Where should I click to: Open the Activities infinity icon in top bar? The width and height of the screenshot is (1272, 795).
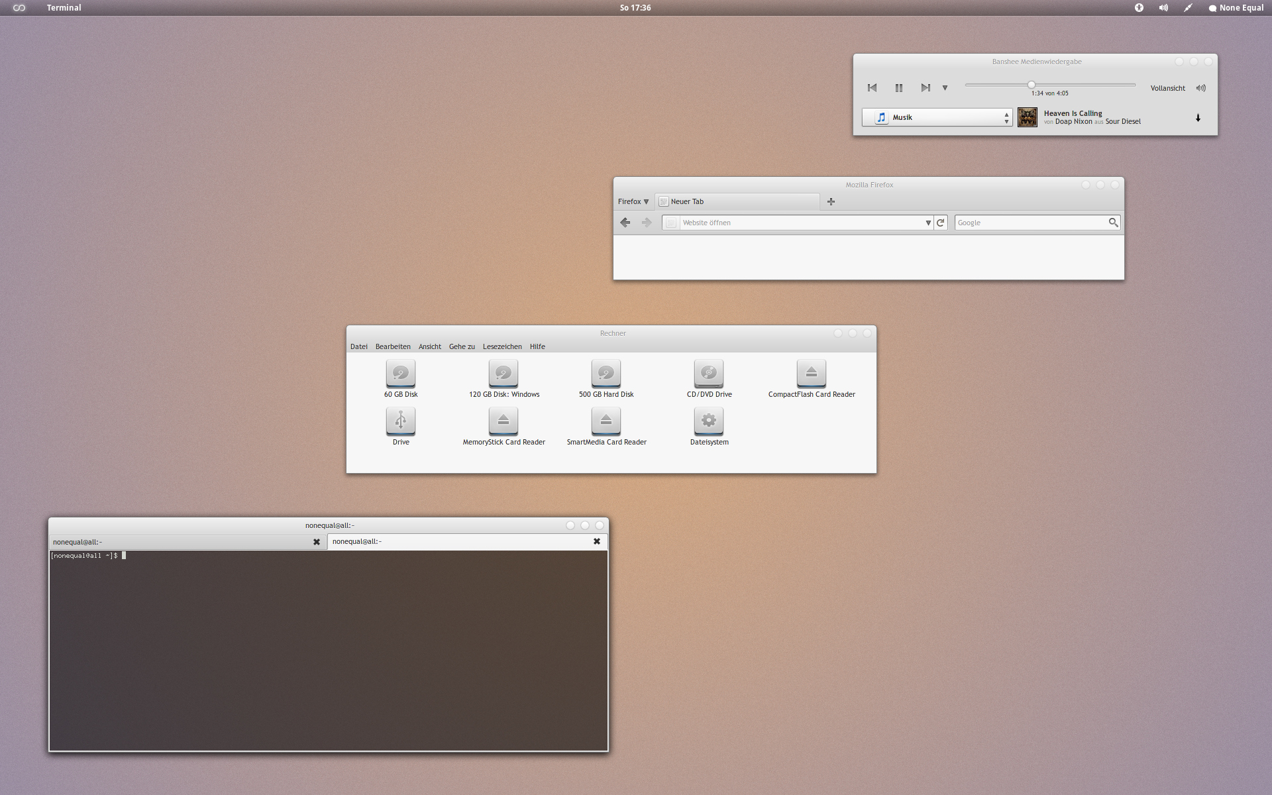pos(19,8)
